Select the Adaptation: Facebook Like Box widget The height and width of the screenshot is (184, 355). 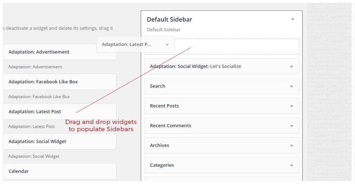43,82
